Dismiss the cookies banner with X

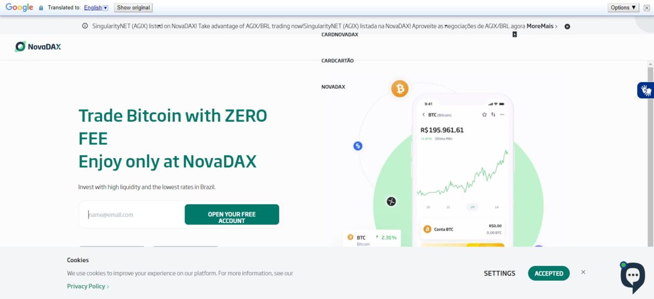[583, 272]
